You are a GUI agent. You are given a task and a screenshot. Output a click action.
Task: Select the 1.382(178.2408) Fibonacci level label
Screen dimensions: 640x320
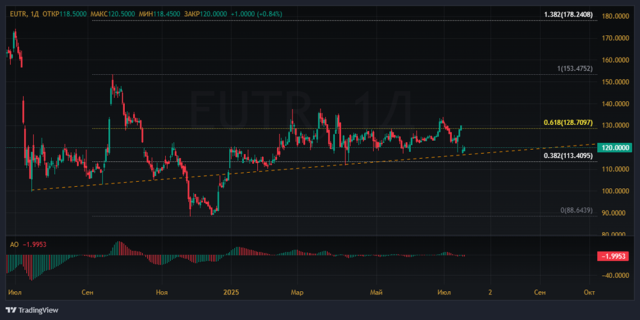point(568,14)
